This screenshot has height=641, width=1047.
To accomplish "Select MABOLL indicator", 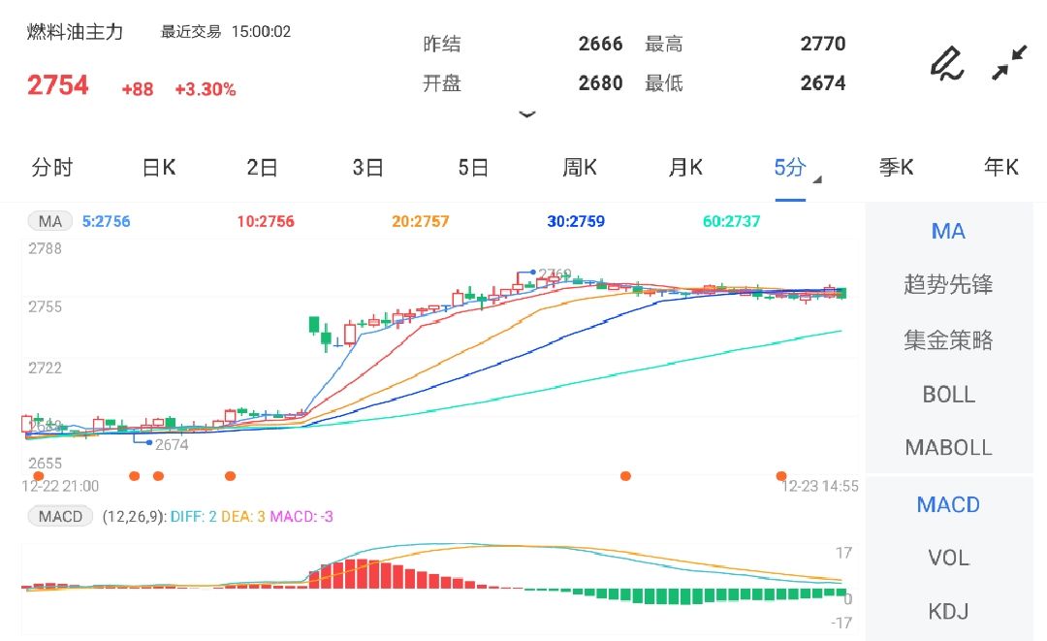I will (x=948, y=447).
